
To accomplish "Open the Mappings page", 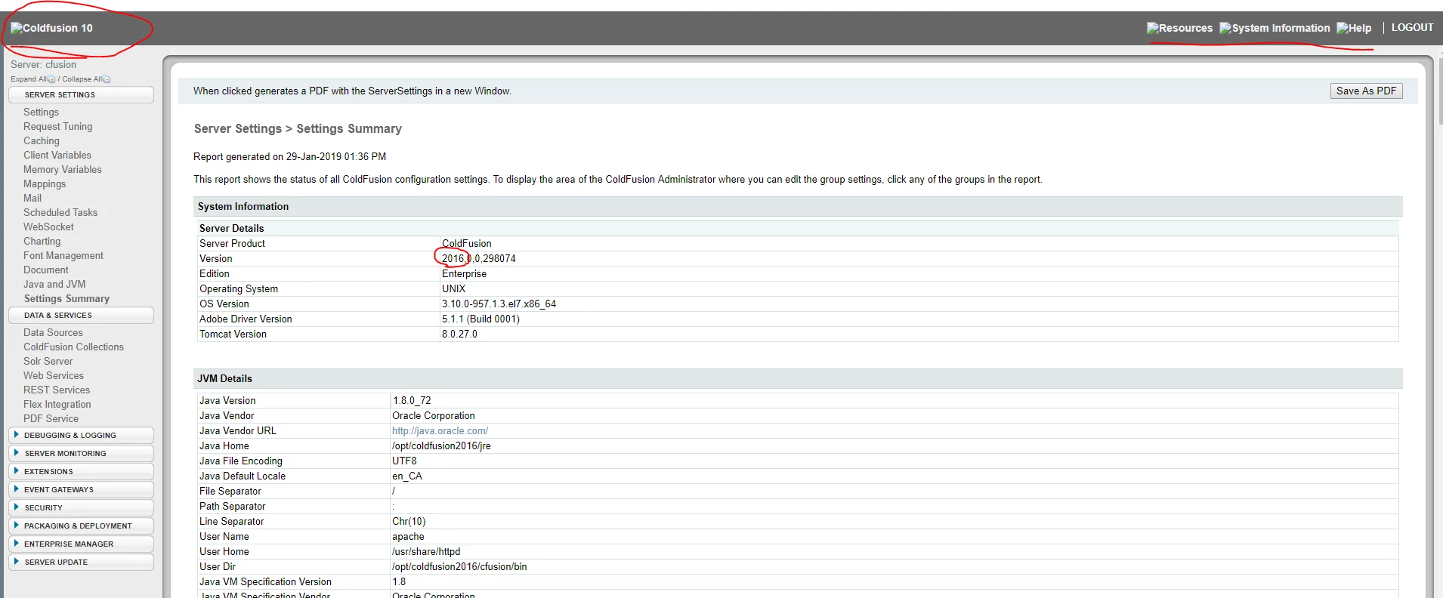I will coord(45,183).
